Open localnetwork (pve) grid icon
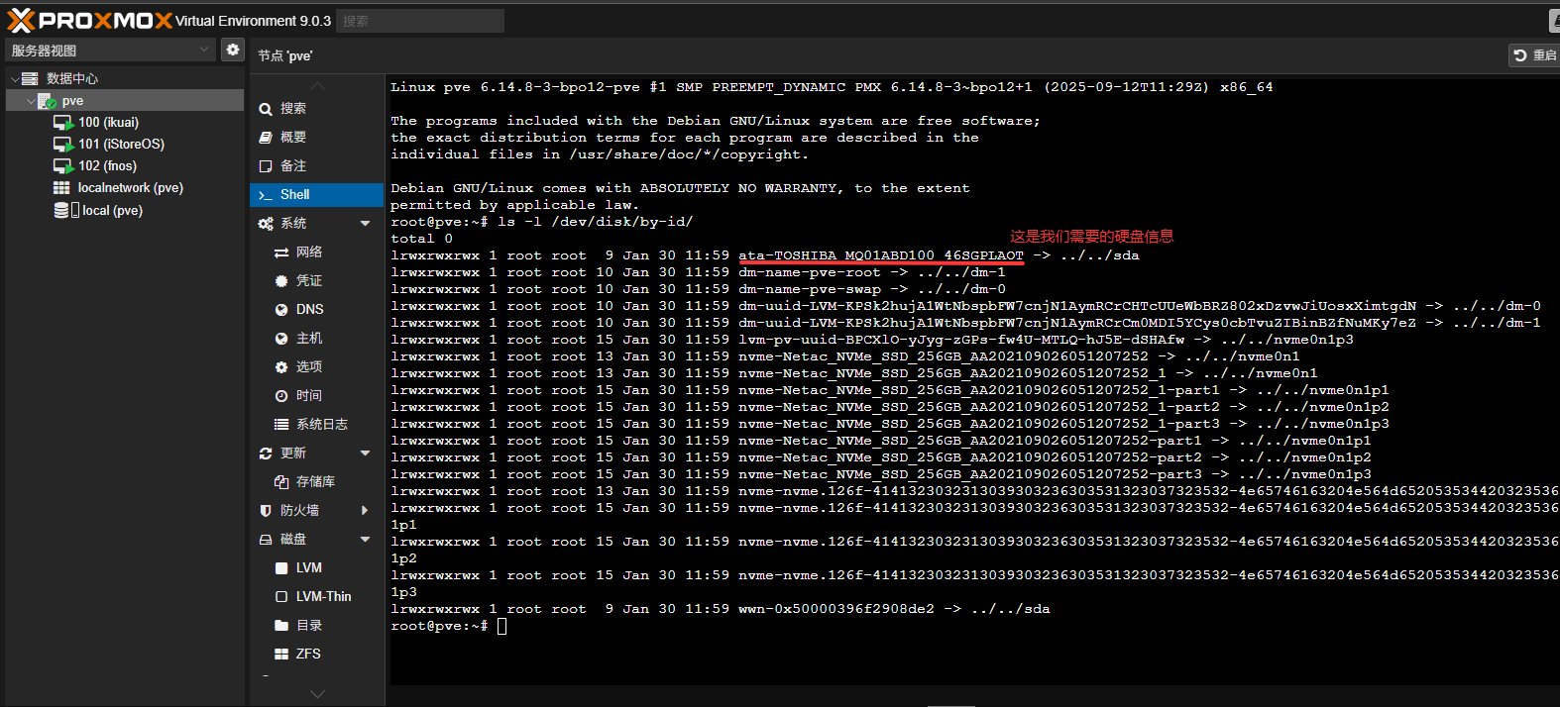 click(x=61, y=188)
